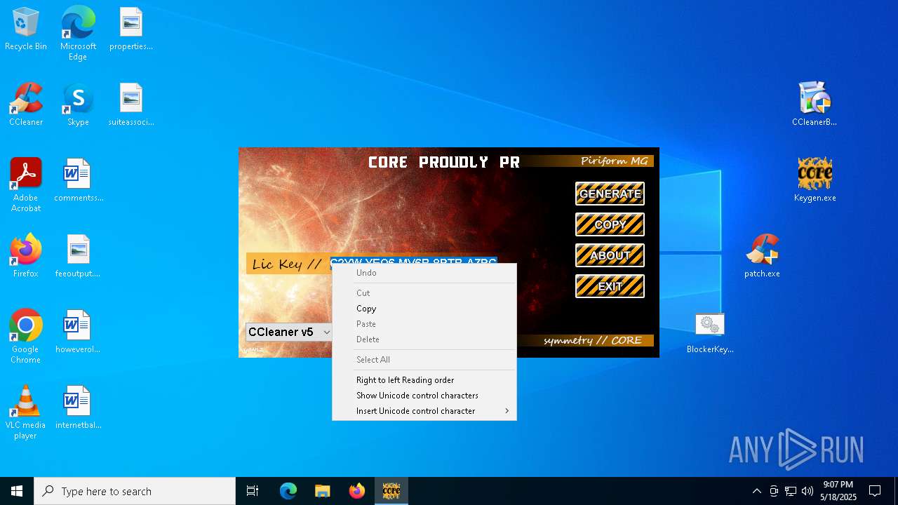Screen dimensions: 898x505
Task: Open the CCleaner v5 product dropdown
Action: [x=289, y=332]
